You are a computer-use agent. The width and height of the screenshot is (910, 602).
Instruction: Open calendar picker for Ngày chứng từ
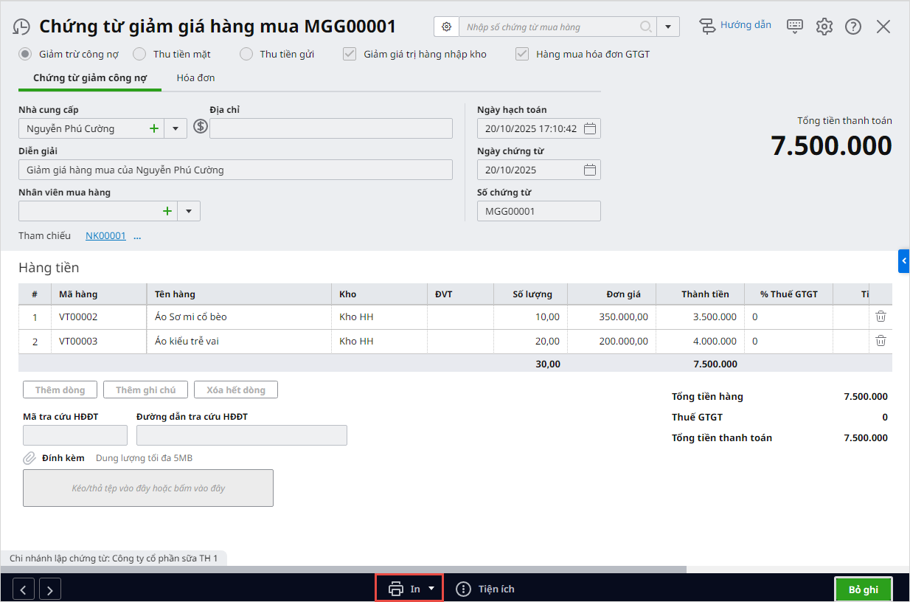(589, 170)
